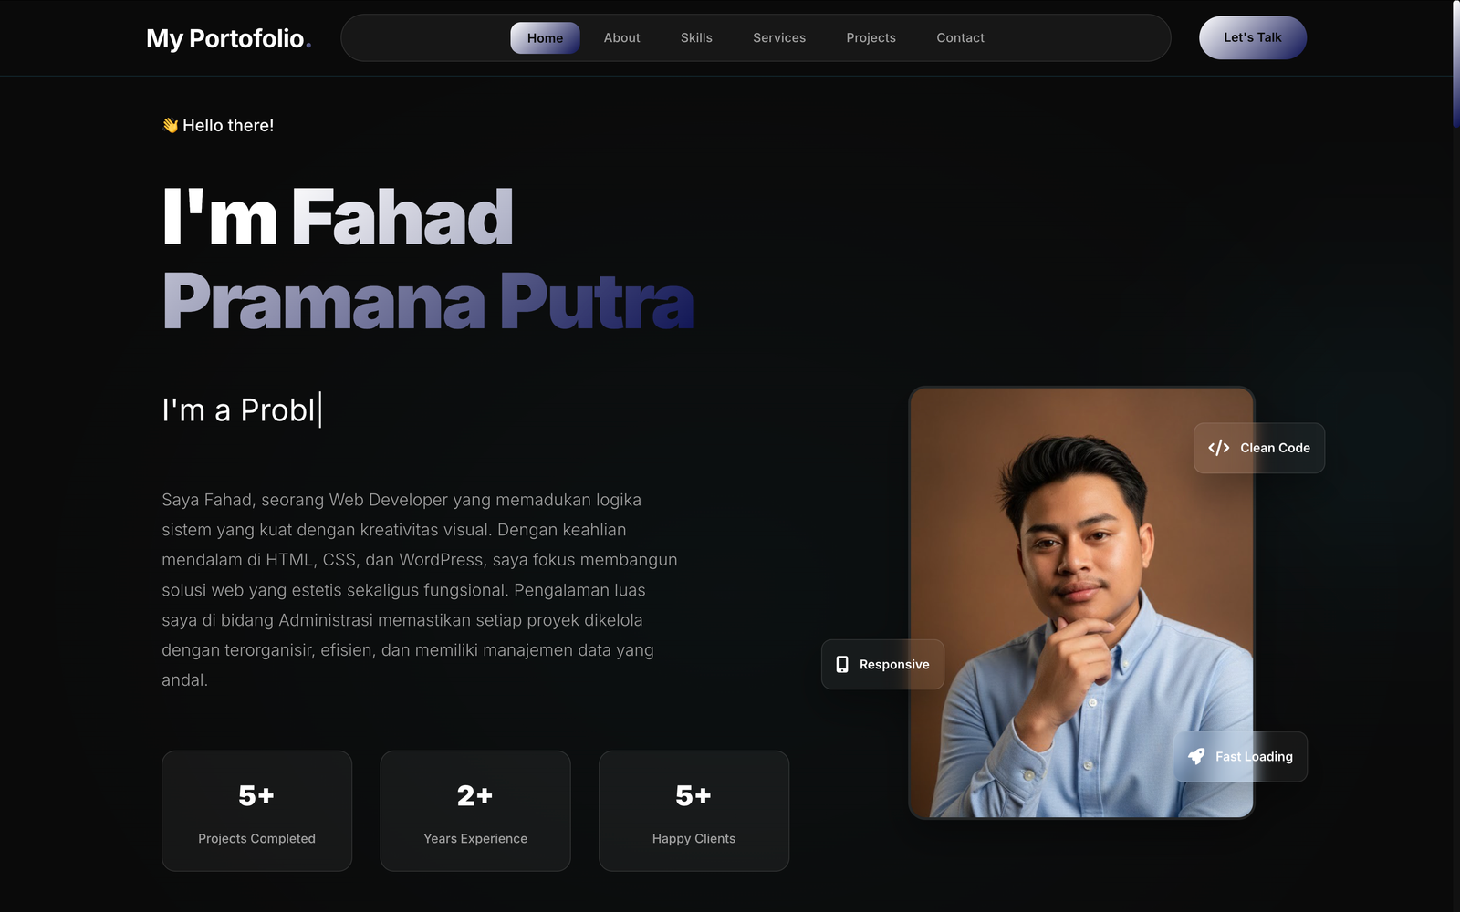Click the Years Experience stat card

coord(475,811)
